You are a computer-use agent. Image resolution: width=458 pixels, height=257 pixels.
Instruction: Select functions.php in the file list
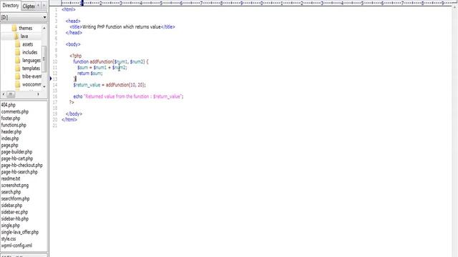(14, 125)
